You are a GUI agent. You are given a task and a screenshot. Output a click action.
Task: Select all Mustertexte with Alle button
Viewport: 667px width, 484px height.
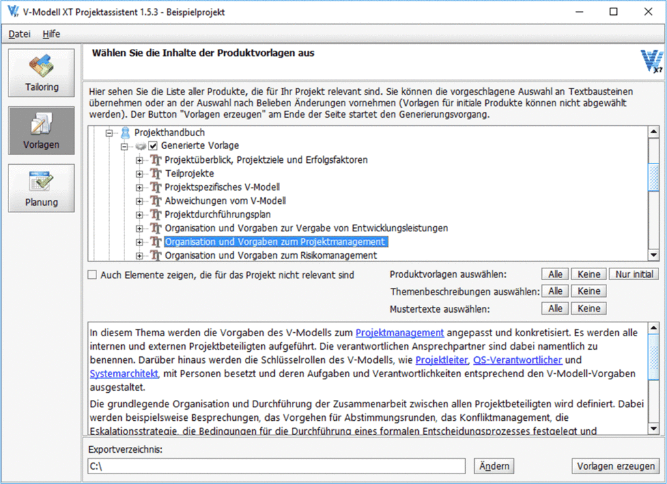pyautogui.click(x=555, y=308)
